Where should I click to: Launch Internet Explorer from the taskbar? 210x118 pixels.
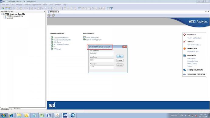point(11,115)
